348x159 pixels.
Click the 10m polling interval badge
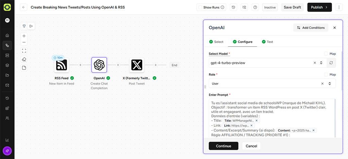pos(58,58)
